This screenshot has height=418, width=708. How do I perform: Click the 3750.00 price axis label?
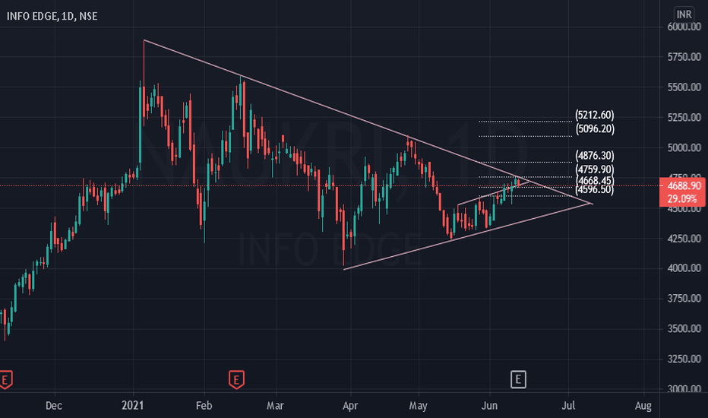pyautogui.click(x=684, y=298)
